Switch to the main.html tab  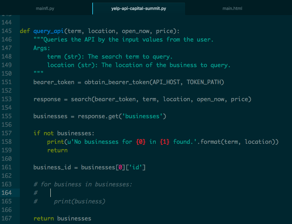click(232, 8)
